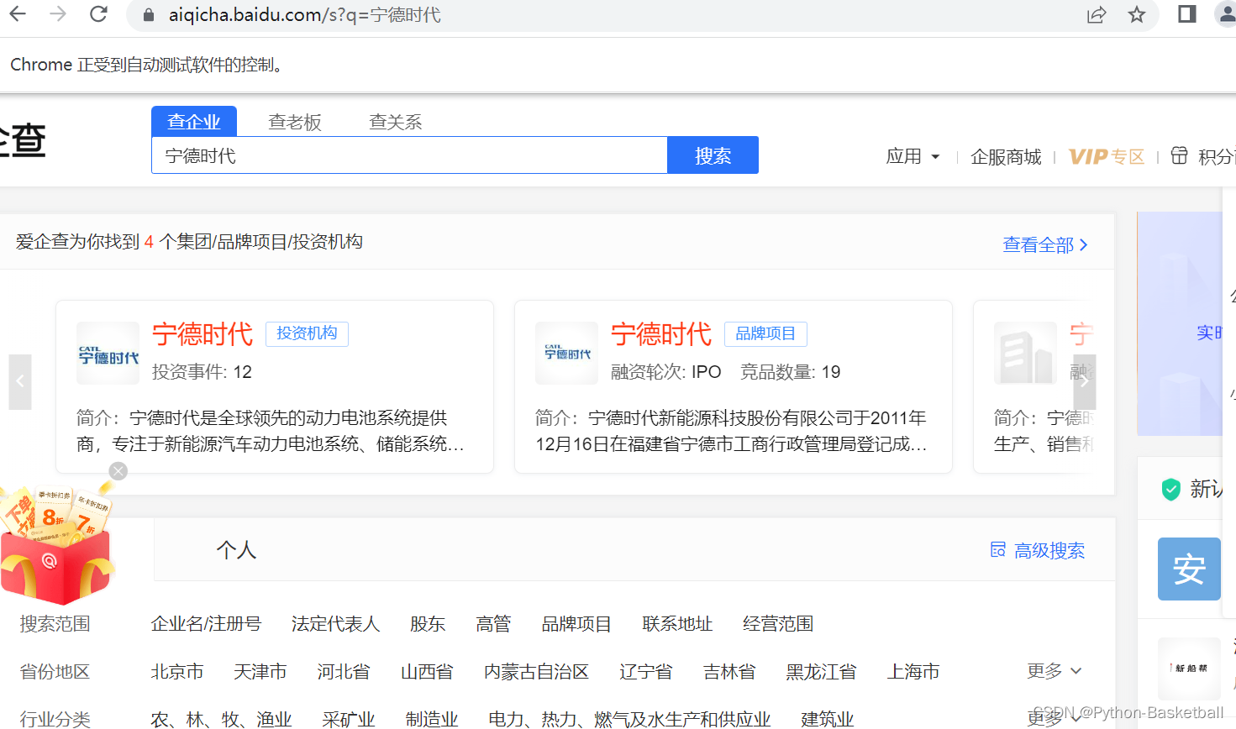
Task: Filter industry by 电力、热力、燃气及水生产和供应业
Action: [x=629, y=719]
